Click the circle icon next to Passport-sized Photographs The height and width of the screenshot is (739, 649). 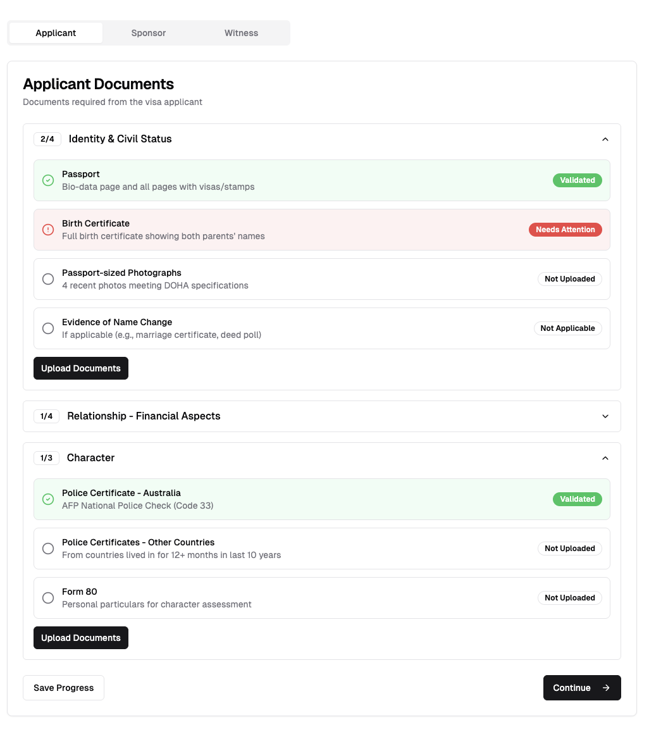(x=48, y=279)
